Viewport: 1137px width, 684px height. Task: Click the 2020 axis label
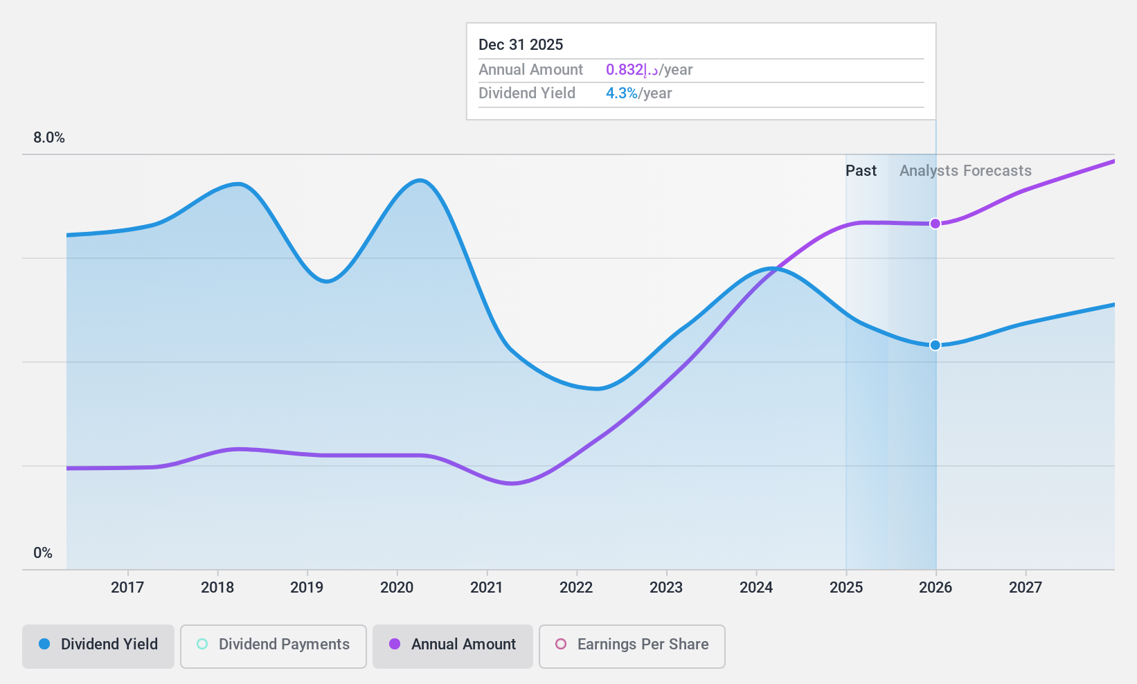(397, 588)
